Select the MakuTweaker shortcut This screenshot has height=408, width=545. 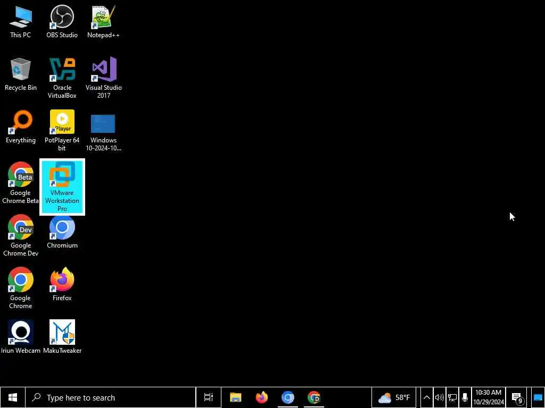(62, 337)
